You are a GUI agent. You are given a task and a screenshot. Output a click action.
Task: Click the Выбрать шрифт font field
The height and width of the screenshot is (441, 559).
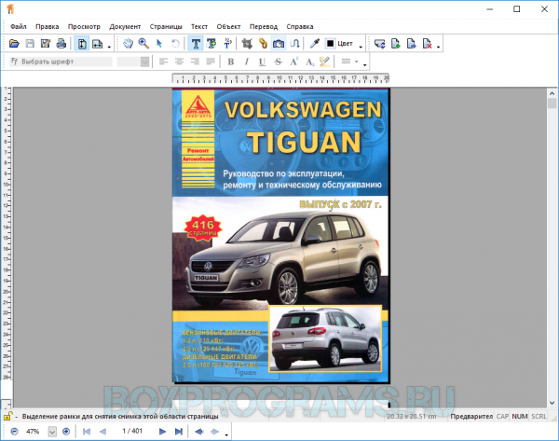pyautogui.click(x=61, y=62)
